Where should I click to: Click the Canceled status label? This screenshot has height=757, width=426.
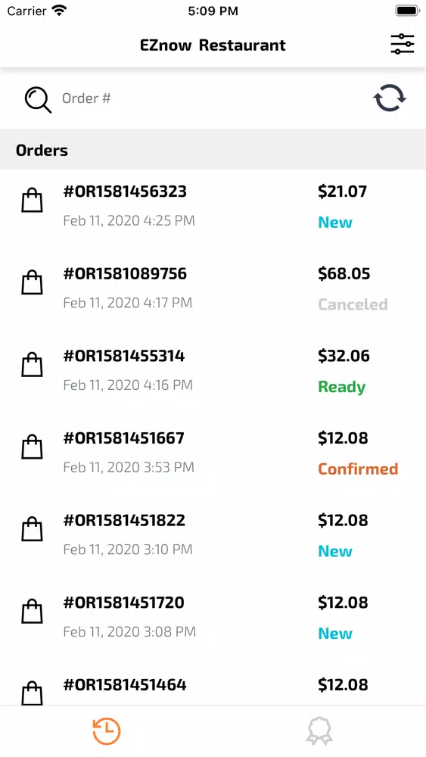click(353, 304)
